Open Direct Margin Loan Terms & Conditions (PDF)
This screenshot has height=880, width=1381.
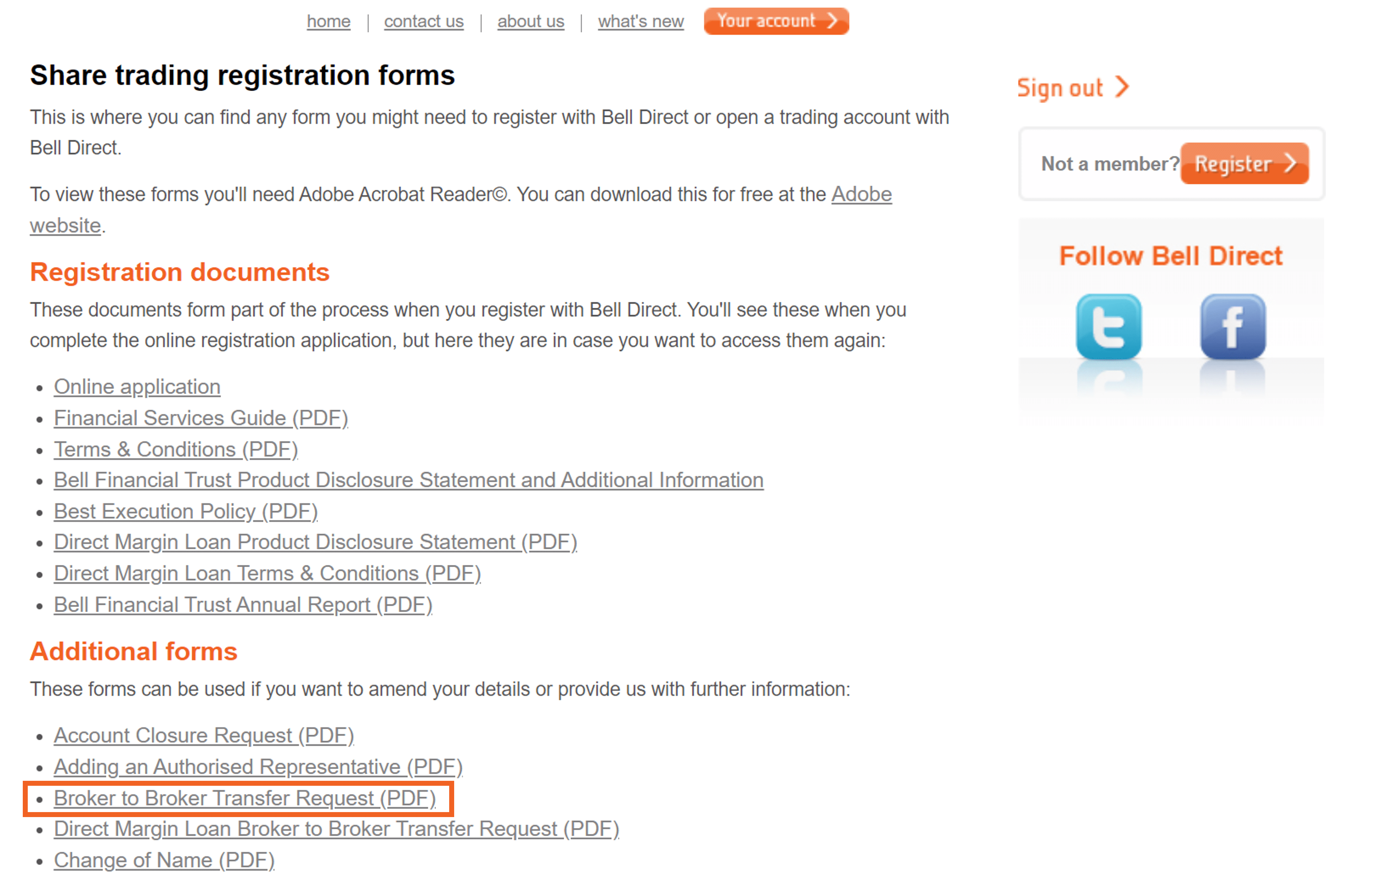(x=267, y=574)
